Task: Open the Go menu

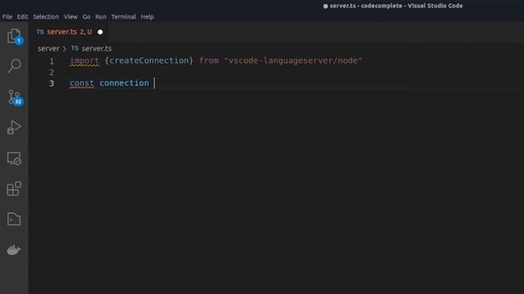Action: point(86,16)
